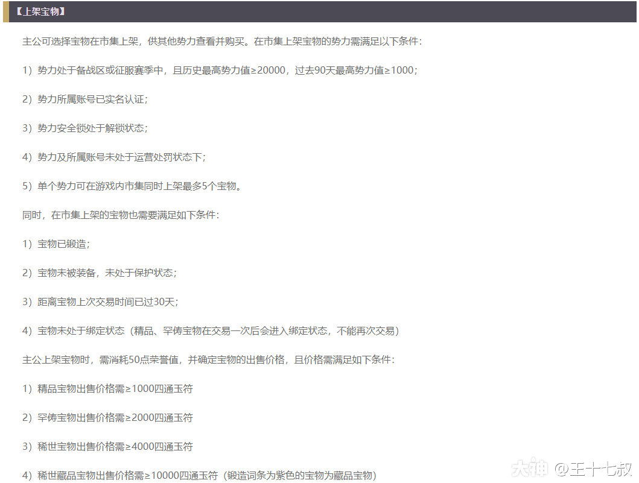Click the line about 消耗50点荣誉值
The width and height of the screenshot is (639, 483).
(208, 360)
